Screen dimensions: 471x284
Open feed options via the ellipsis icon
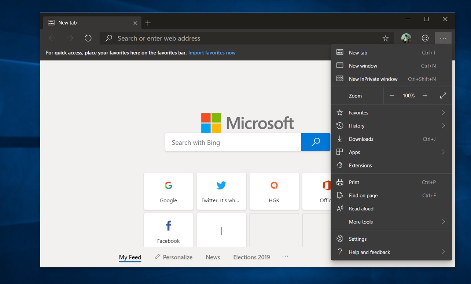(285, 257)
